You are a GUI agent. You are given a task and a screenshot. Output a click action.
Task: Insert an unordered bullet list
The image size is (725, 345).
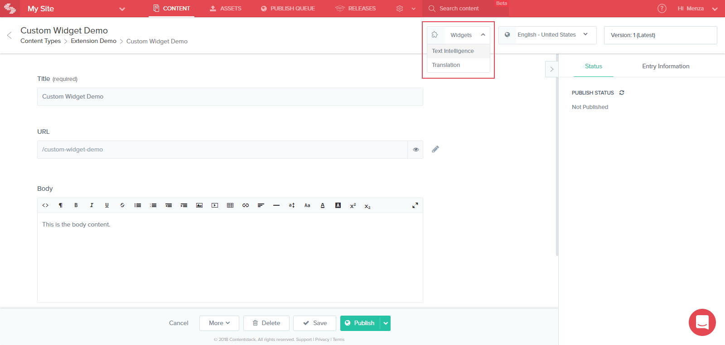point(138,205)
